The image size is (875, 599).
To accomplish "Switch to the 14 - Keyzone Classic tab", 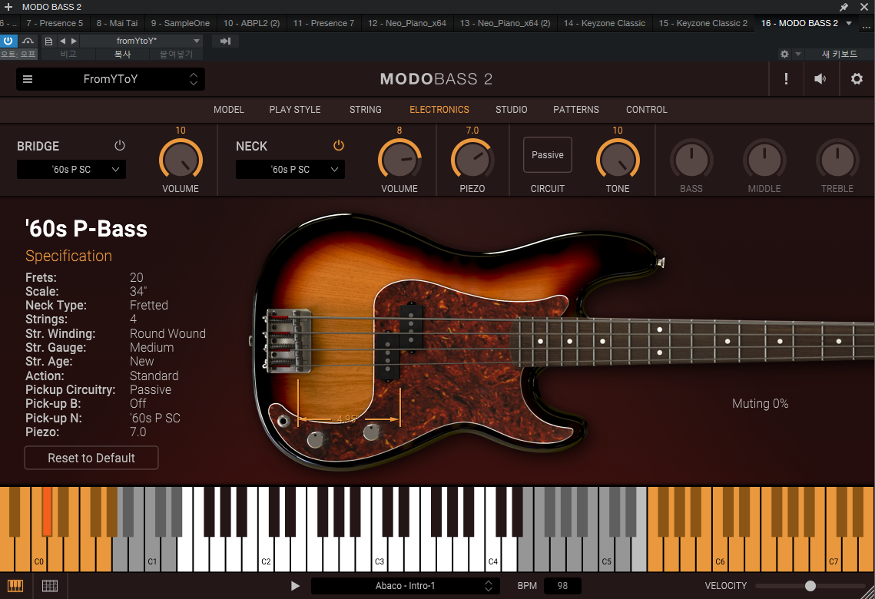I will click(605, 23).
